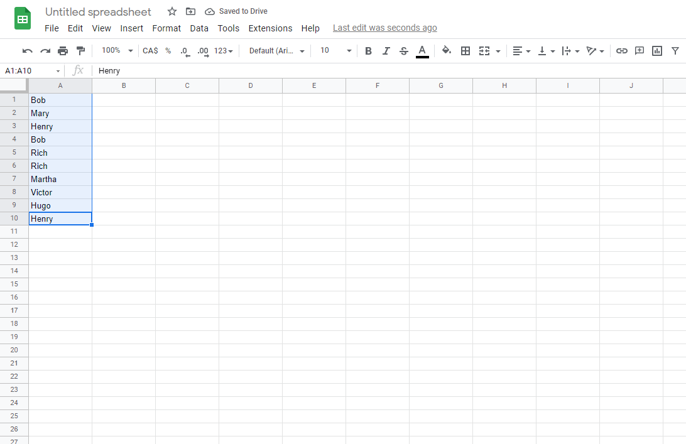Format values as percent

168,50
